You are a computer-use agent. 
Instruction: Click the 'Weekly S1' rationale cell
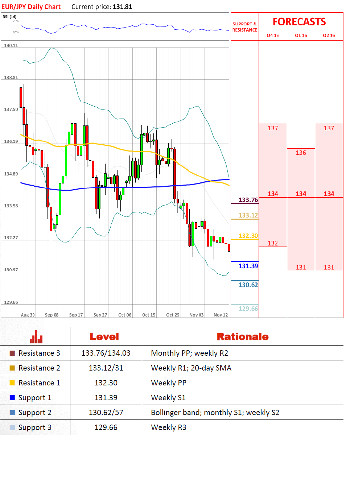[168, 398]
